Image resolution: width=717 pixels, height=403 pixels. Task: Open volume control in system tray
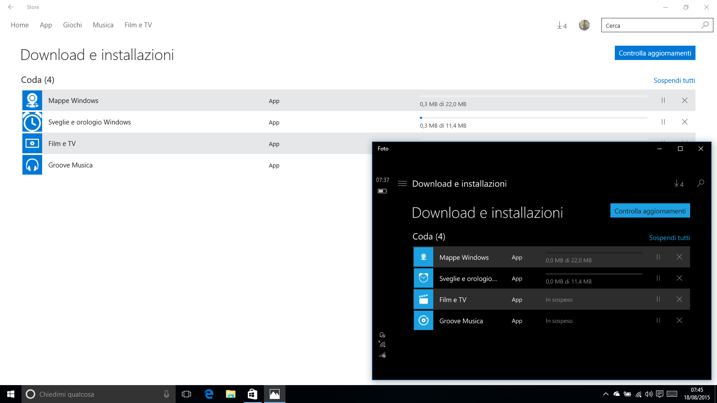coord(649,394)
